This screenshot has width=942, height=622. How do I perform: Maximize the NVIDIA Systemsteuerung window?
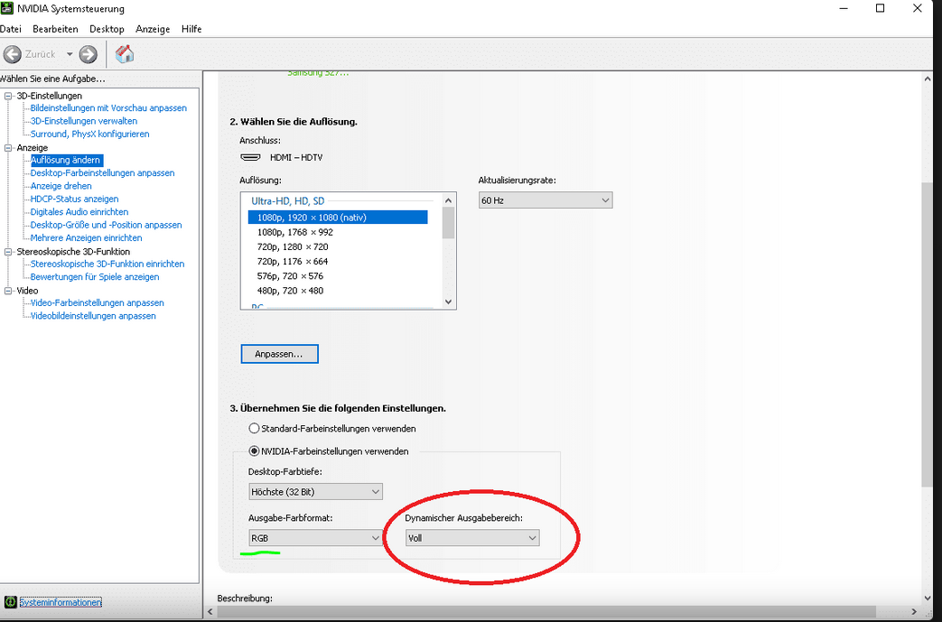pyautogui.click(x=880, y=8)
